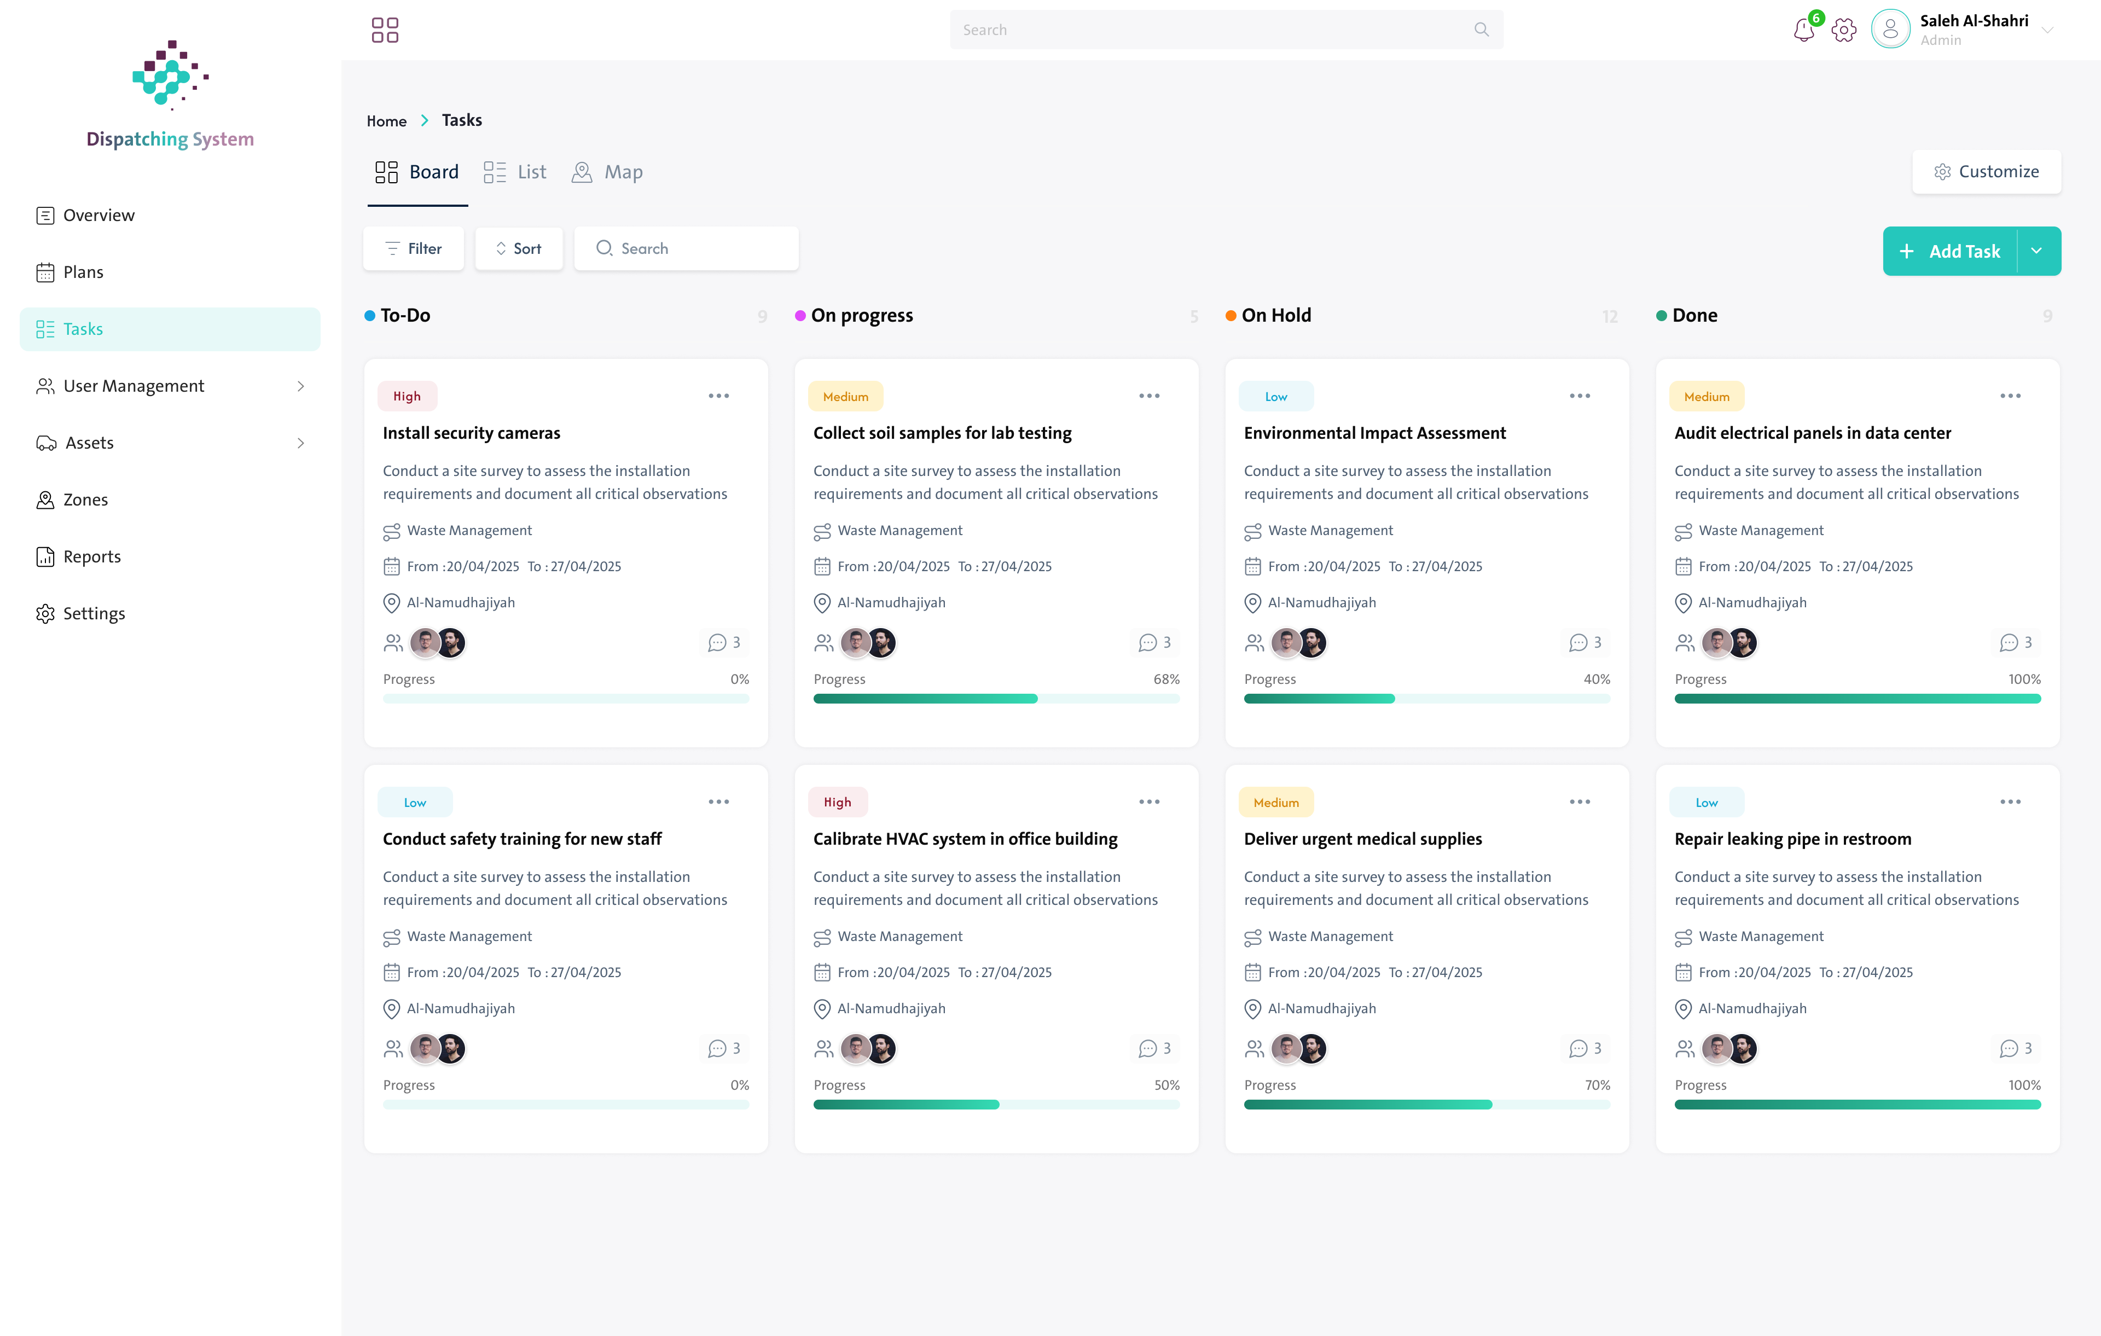Open the notifications bell
The height and width of the screenshot is (1336, 2101).
click(x=1804, y=31)
